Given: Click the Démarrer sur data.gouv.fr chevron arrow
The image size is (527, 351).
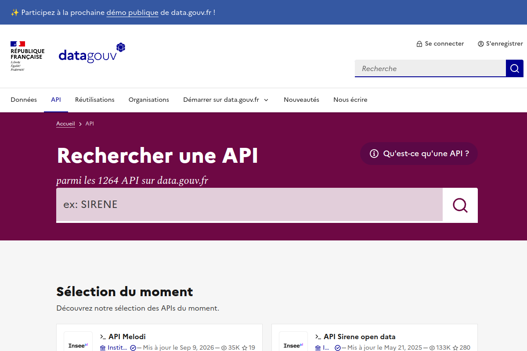Looking at the screenshot, I should click(x=266, y=100).
